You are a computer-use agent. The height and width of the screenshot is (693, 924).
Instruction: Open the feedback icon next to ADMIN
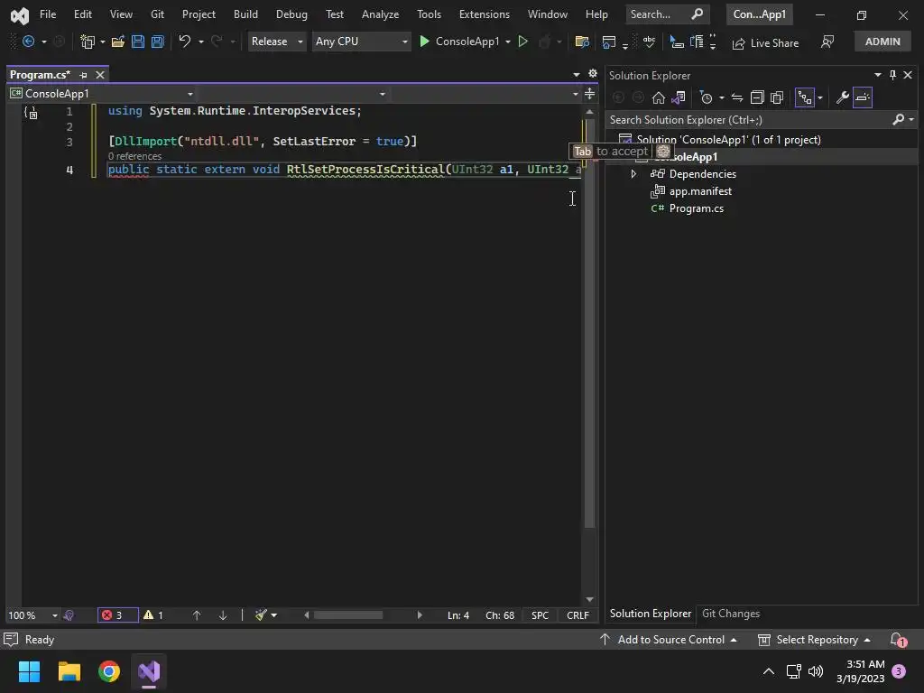(827, 42)
